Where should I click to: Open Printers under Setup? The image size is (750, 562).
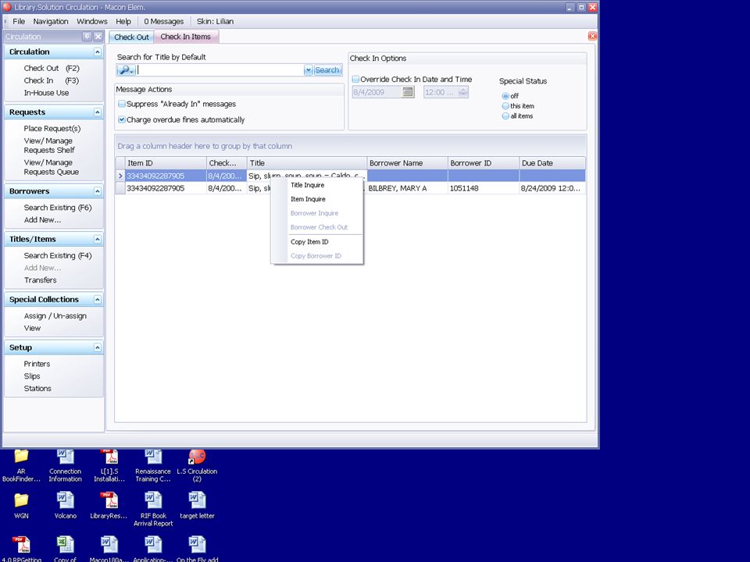coord(37,364)
